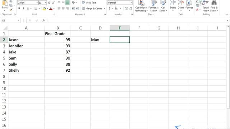Increase decimal places
230x129 pixels.
click(x=126, y=9)
